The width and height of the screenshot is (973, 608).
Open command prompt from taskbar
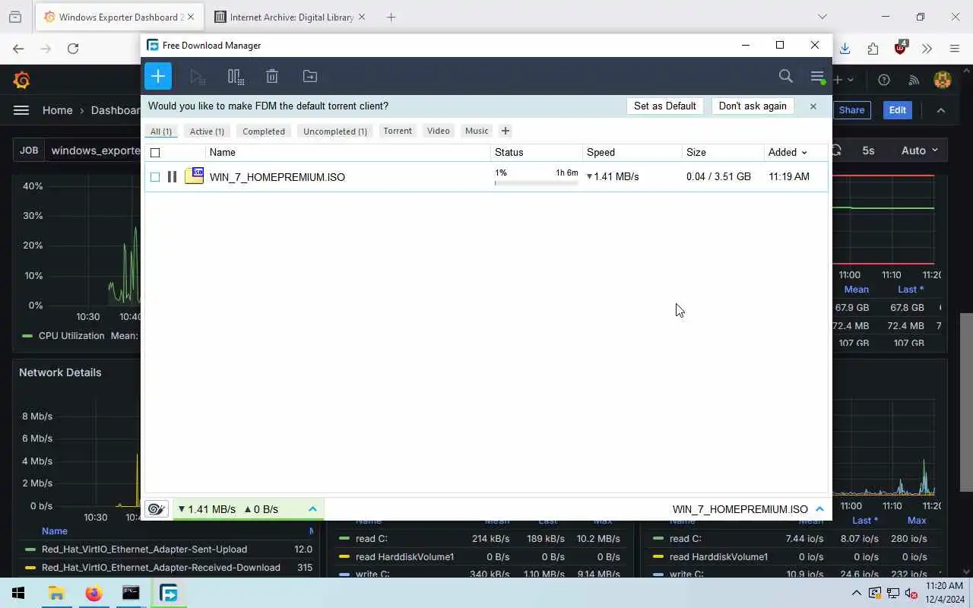131,594
